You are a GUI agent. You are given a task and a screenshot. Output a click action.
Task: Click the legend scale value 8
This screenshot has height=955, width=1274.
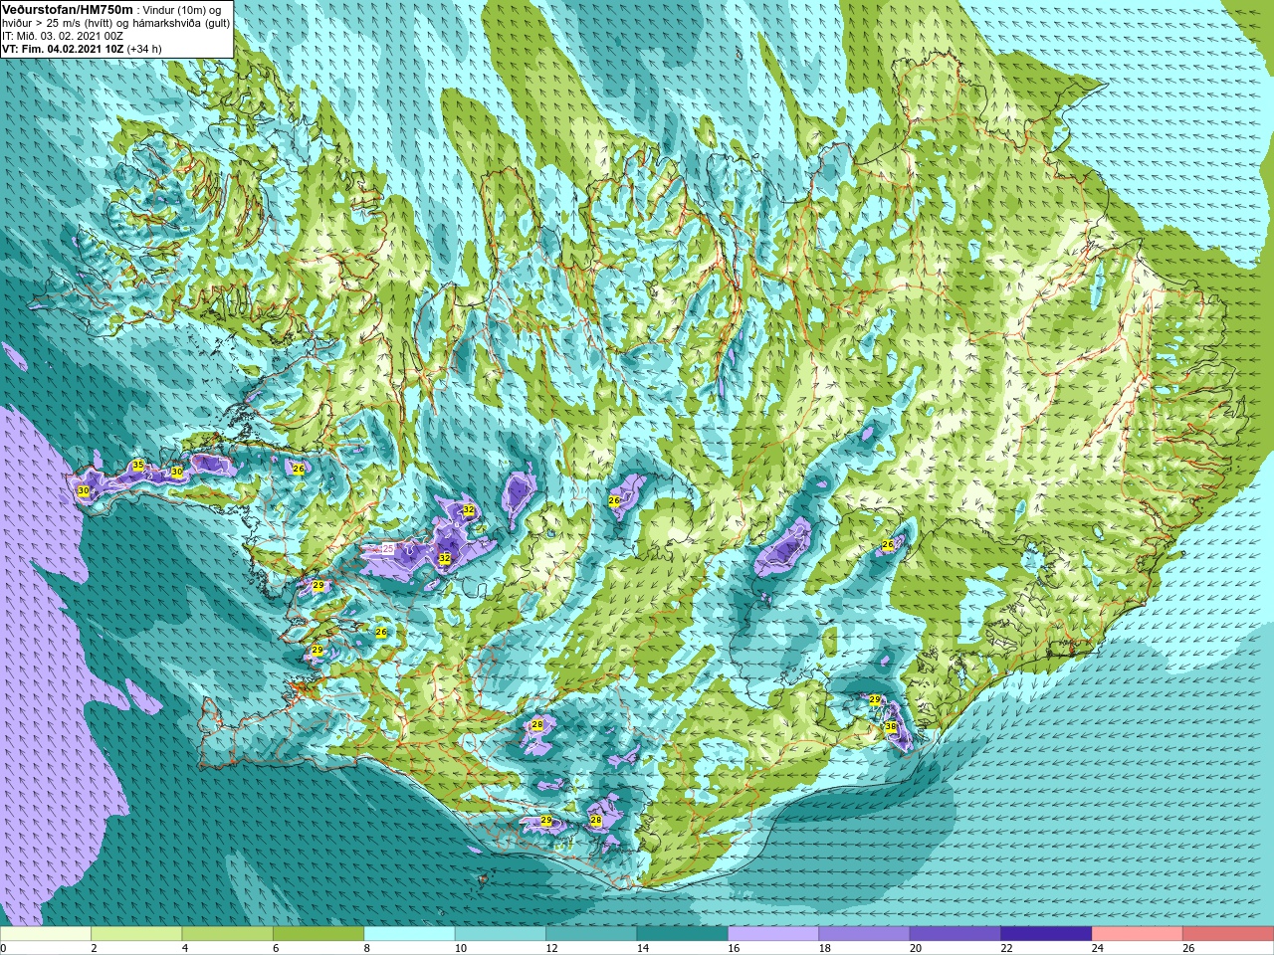[x=367, y=948]
